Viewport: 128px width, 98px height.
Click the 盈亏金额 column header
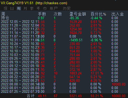[78, 14]
